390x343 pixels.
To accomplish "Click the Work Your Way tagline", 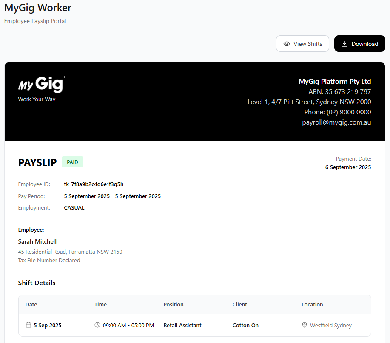I will pyautogui.click(x=37, y=99).
